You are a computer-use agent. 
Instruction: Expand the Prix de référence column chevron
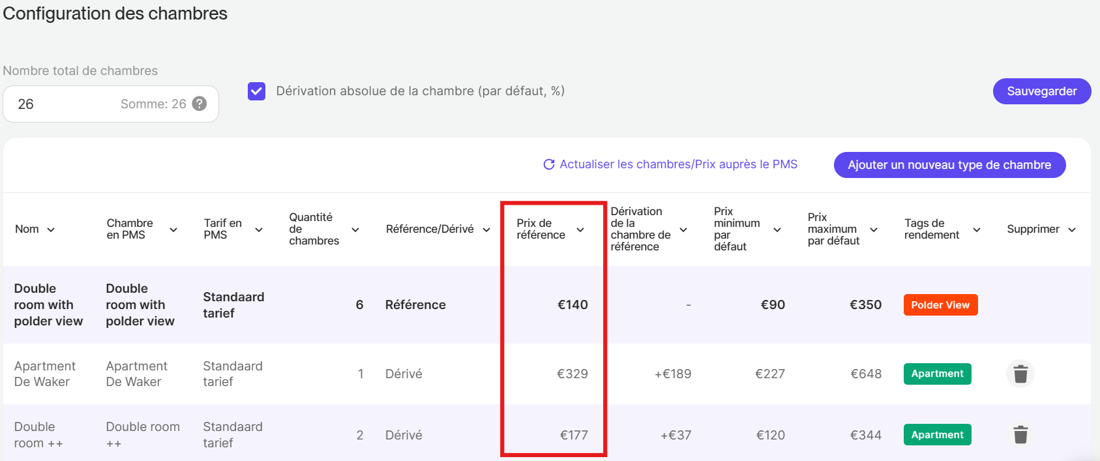pos(580,230)
